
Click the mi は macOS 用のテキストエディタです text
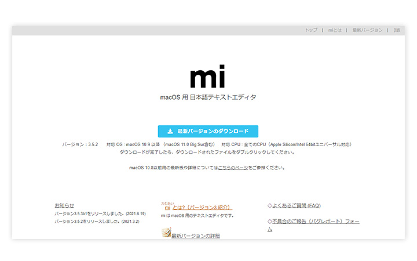tap(197, 215)
